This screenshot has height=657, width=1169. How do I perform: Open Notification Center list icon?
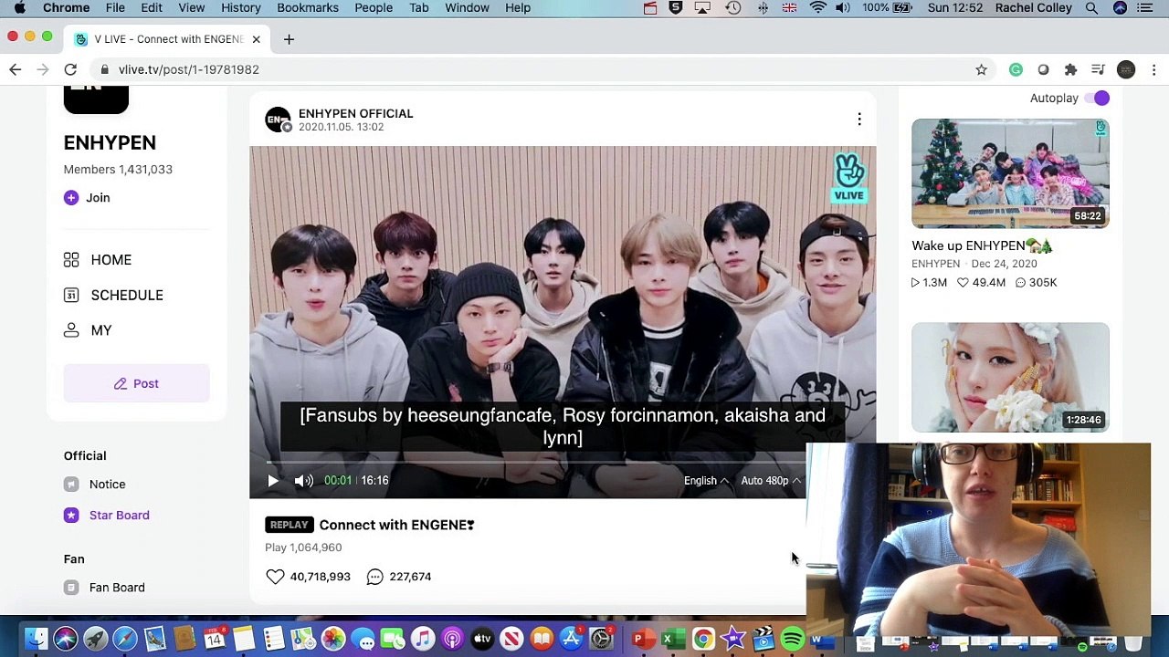1144,7
